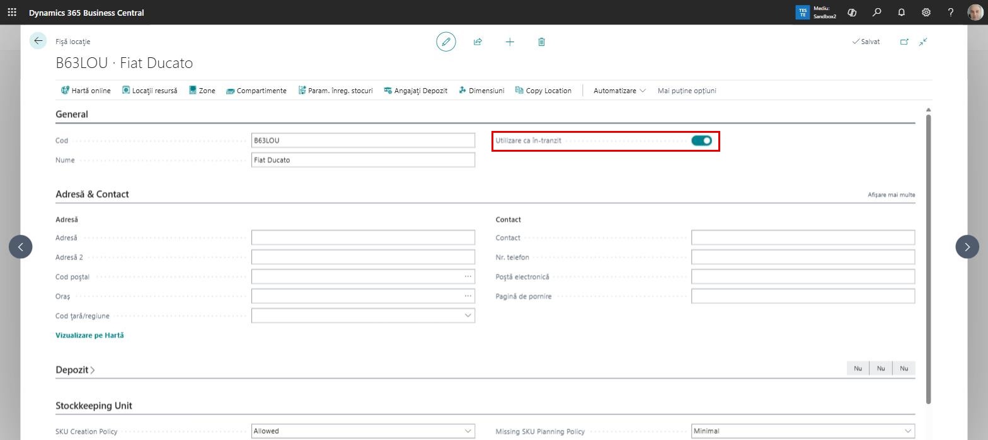Click Copy Location action

[x=543, y=91]
